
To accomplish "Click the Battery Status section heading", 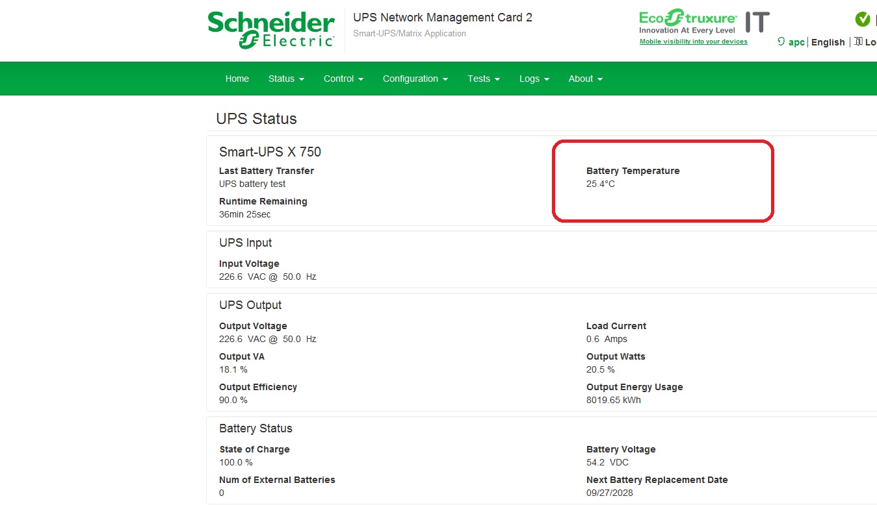I will tap(255, 428).
